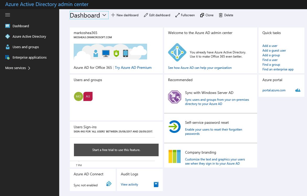The image size is (307, 196).
Task: Click Find a group quick task
Action: point(271,65)
